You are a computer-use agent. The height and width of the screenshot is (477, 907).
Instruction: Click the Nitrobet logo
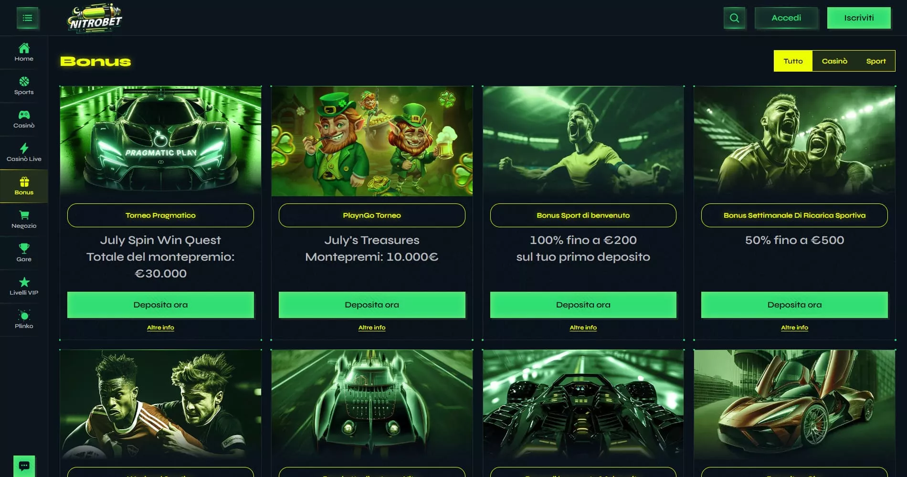95,18
